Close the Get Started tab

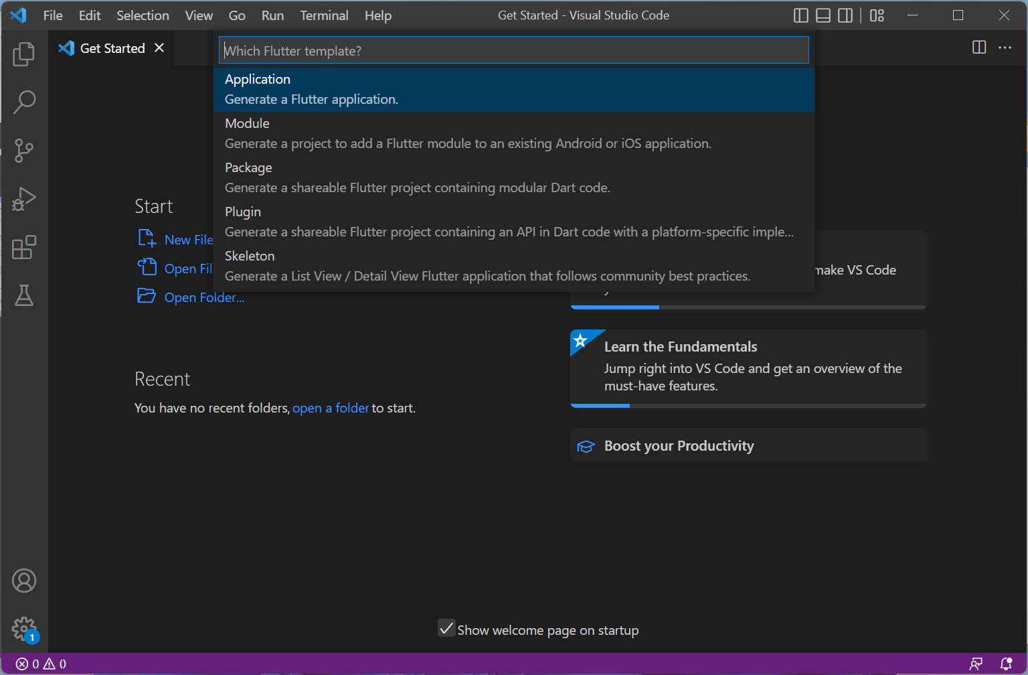click(x=159, y=48)
